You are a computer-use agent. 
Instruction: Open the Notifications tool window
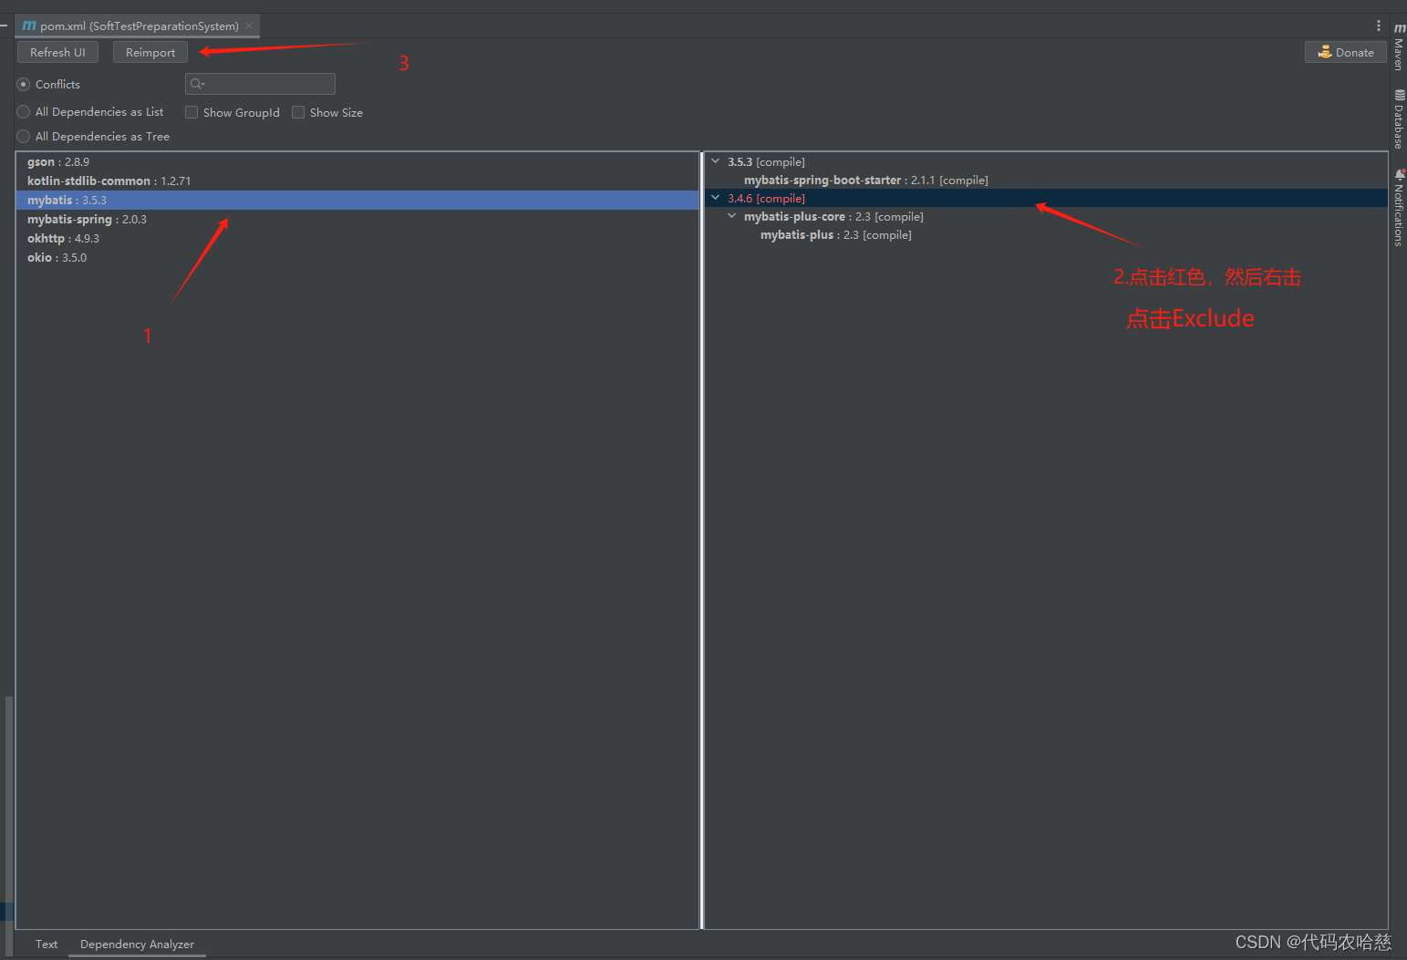coord(1398,208)
